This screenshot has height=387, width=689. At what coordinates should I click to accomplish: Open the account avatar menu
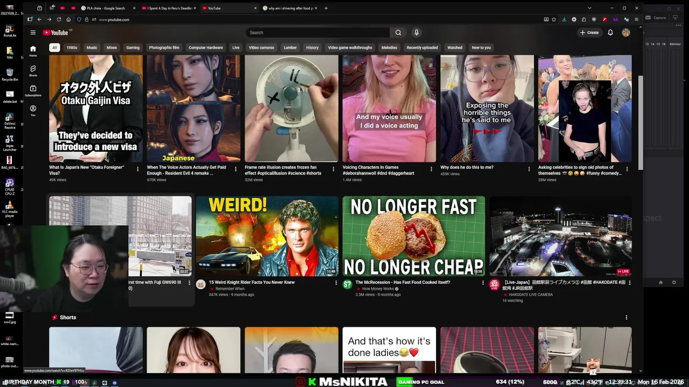(x=625, y=32)
